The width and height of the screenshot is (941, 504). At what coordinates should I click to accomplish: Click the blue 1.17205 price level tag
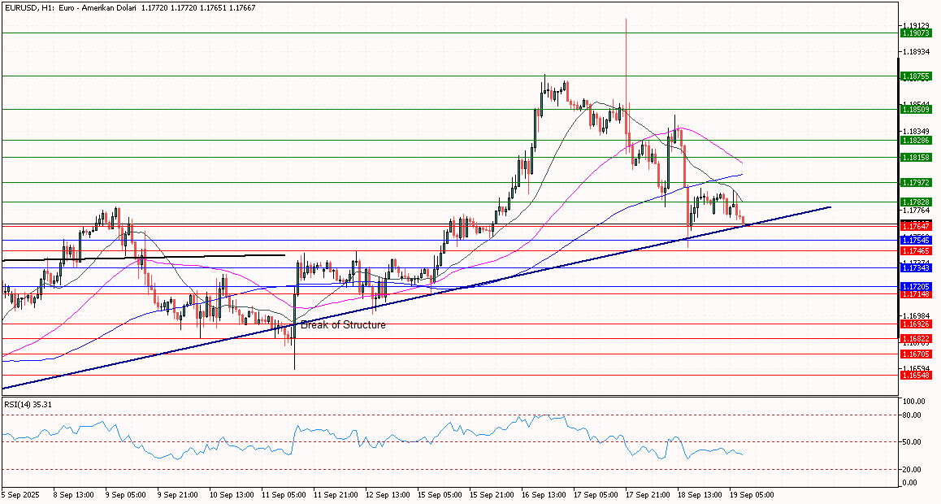(x=916, y=287)
